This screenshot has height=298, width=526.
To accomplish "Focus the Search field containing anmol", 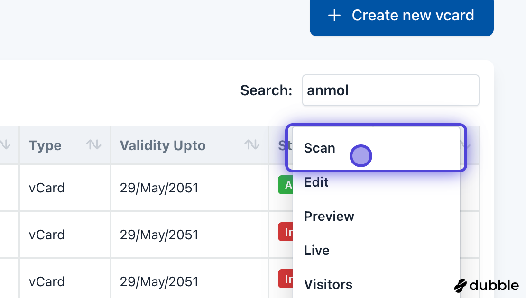I will click(390, 90).
